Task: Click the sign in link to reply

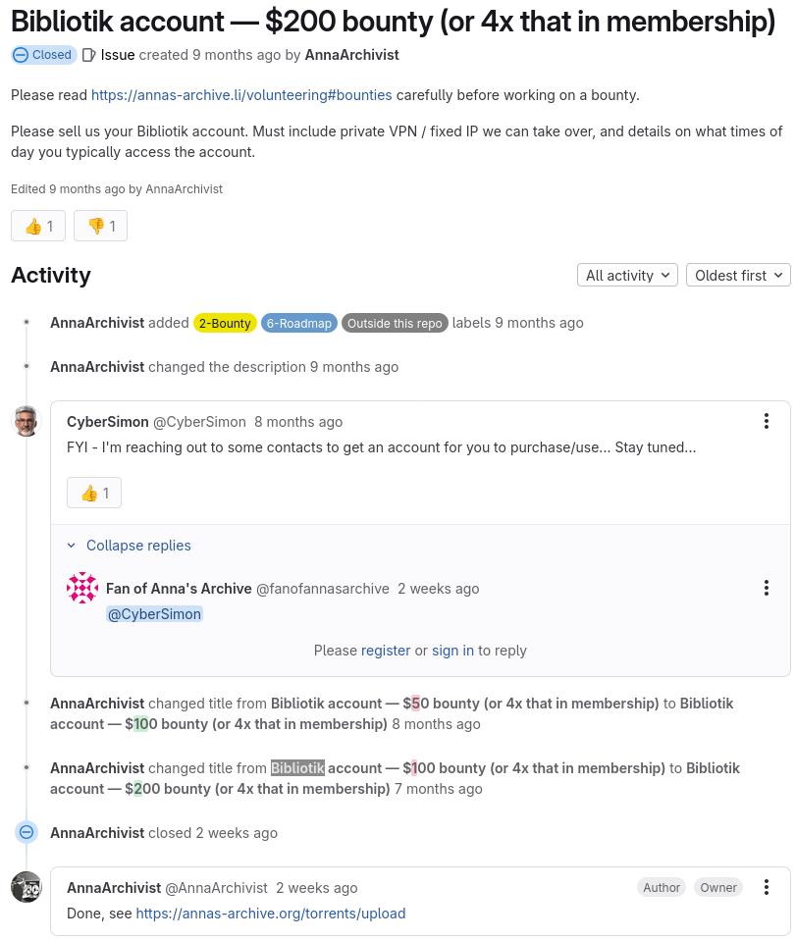Action: point(452,651)
